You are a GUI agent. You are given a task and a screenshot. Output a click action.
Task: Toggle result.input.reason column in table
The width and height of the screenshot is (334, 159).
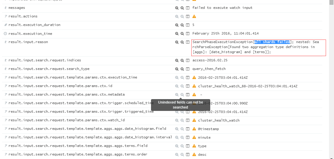point(188,42)
